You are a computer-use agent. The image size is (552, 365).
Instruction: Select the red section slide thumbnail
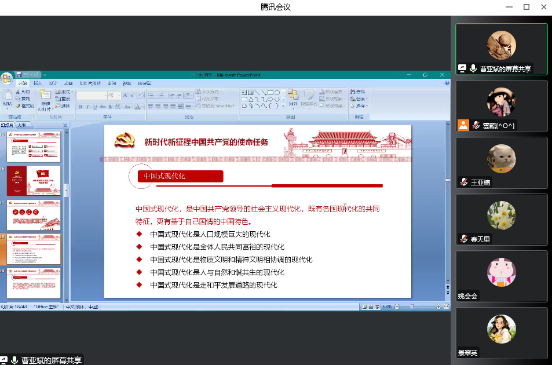click(x=33, y=181)
